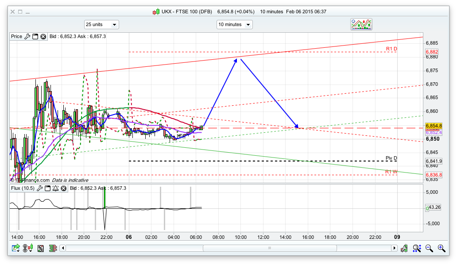This screenshot has height=265, width=457.
Task: Click the chart properties list icon
Action: point(41,249)
